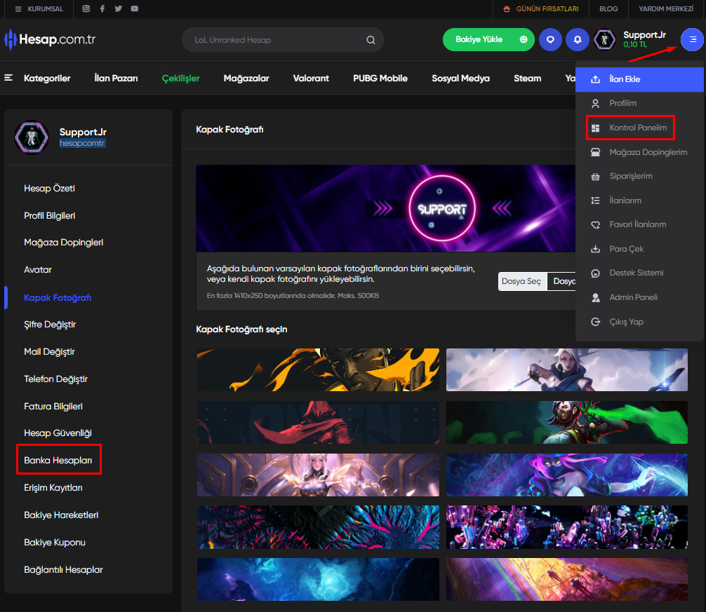Image resolution: width=706 pixels, height=612 pixels.
Task: Go to Şifre Değiştir in sidebar
Action: (50, 325)
